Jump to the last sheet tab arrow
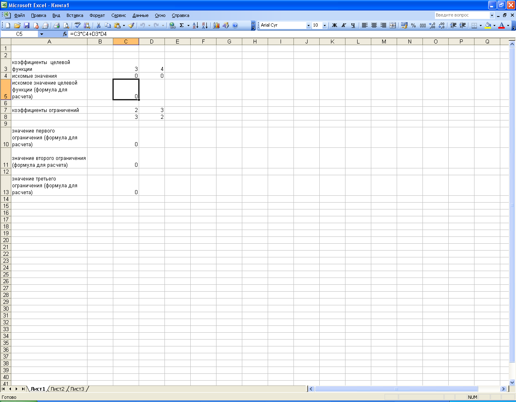 click(x=23, y=389)
